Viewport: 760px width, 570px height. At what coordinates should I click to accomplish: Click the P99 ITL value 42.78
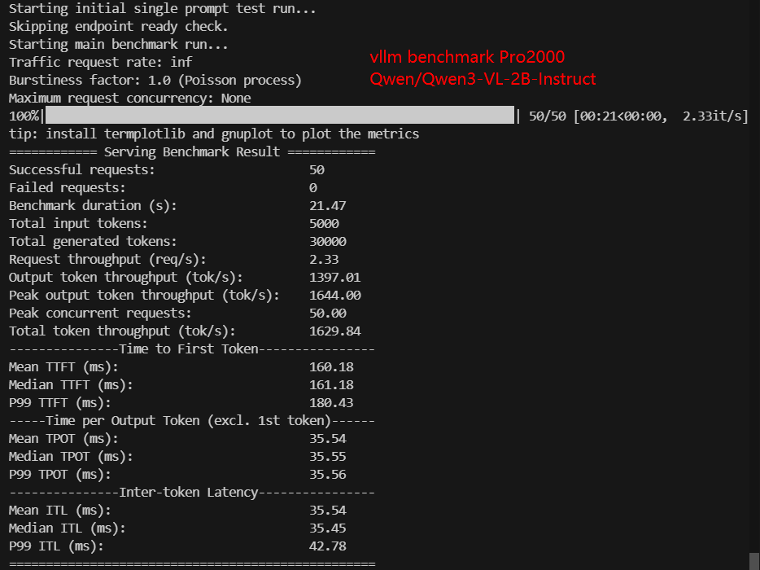pos(328,546)
